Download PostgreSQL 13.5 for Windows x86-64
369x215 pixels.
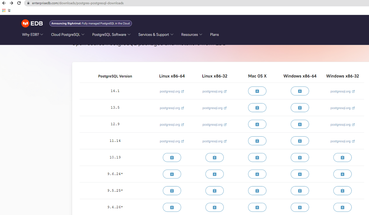pos(300,108)
